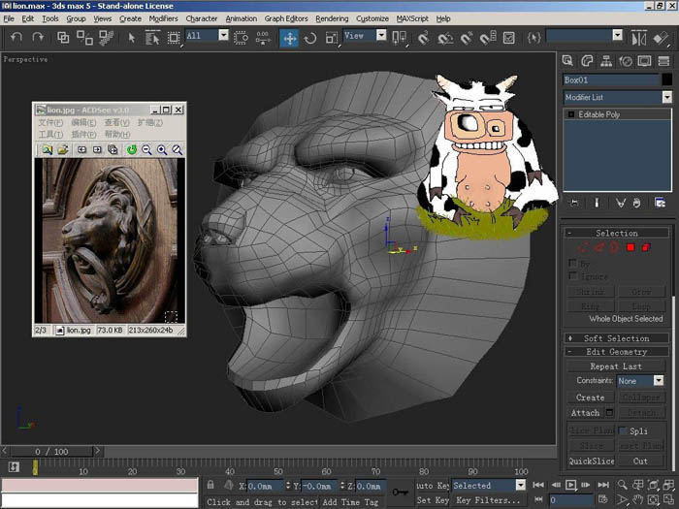Open the Utilities command panel tab

click(x=663, y=61)
